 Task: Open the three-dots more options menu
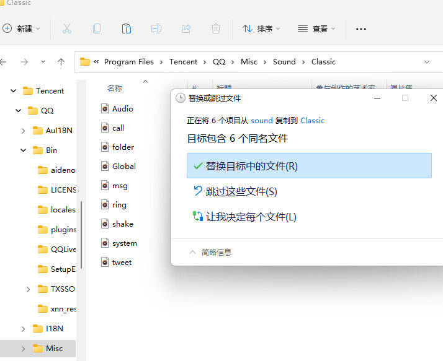click(360, 28)
